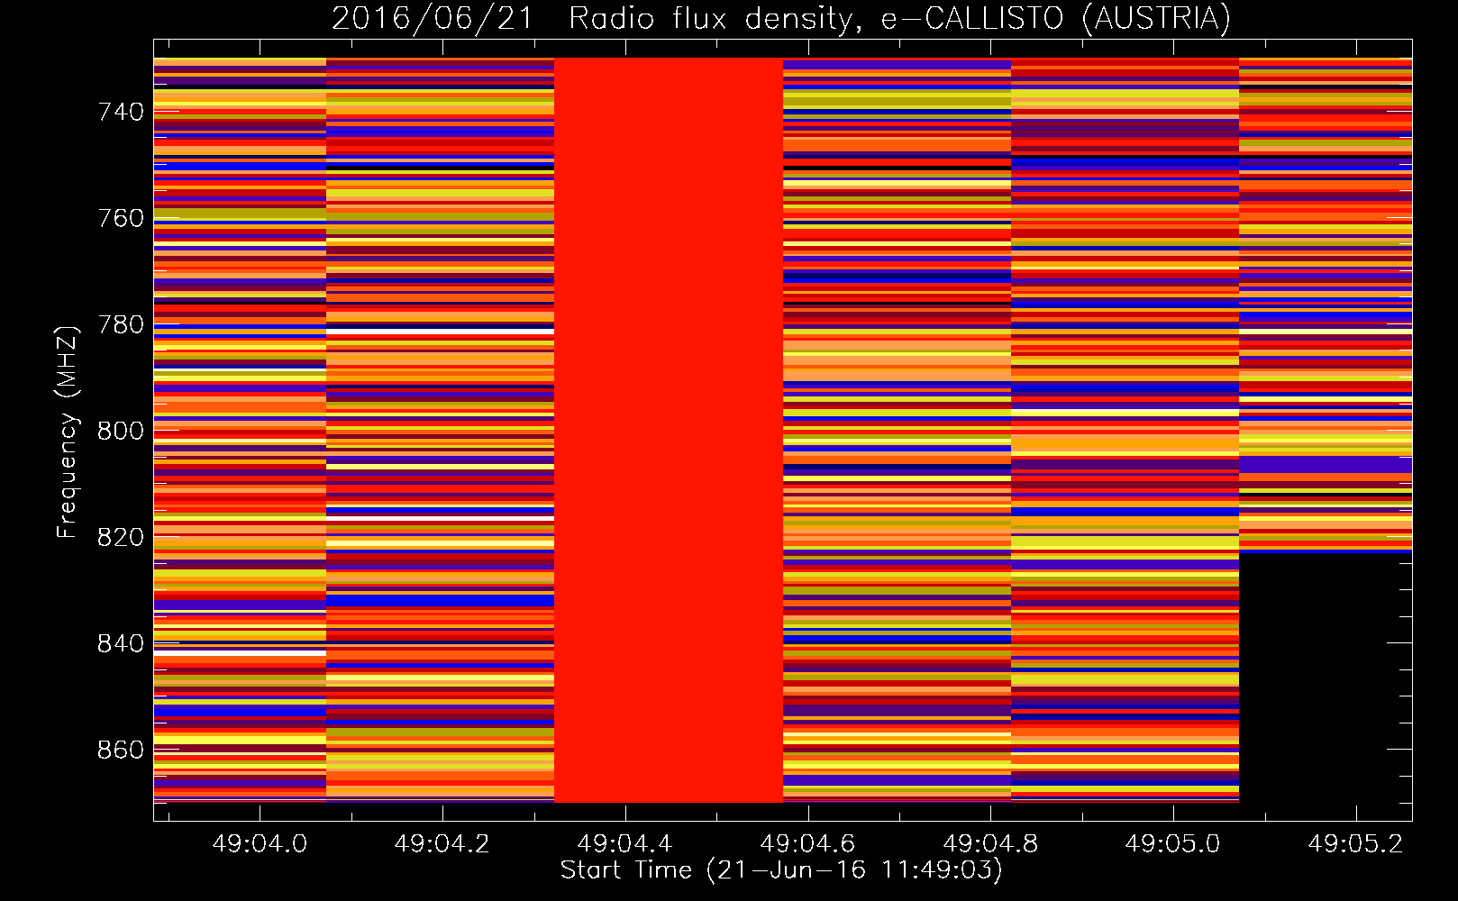The image size is (1458, 901).
Task: Click the black no-data block at lower right
Action: click(1326, 678)
